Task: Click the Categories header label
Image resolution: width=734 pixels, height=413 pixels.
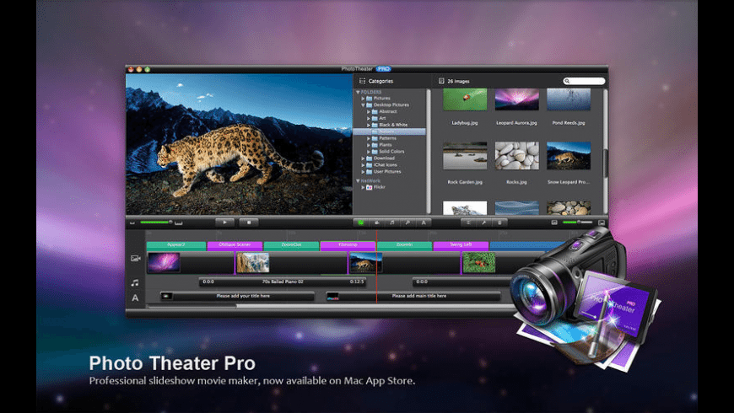Action: click(380, 81)
